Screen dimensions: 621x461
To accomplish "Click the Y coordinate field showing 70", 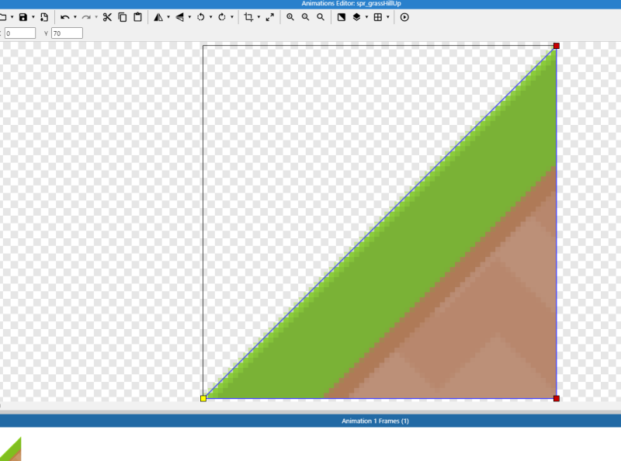I will point(67,33).
